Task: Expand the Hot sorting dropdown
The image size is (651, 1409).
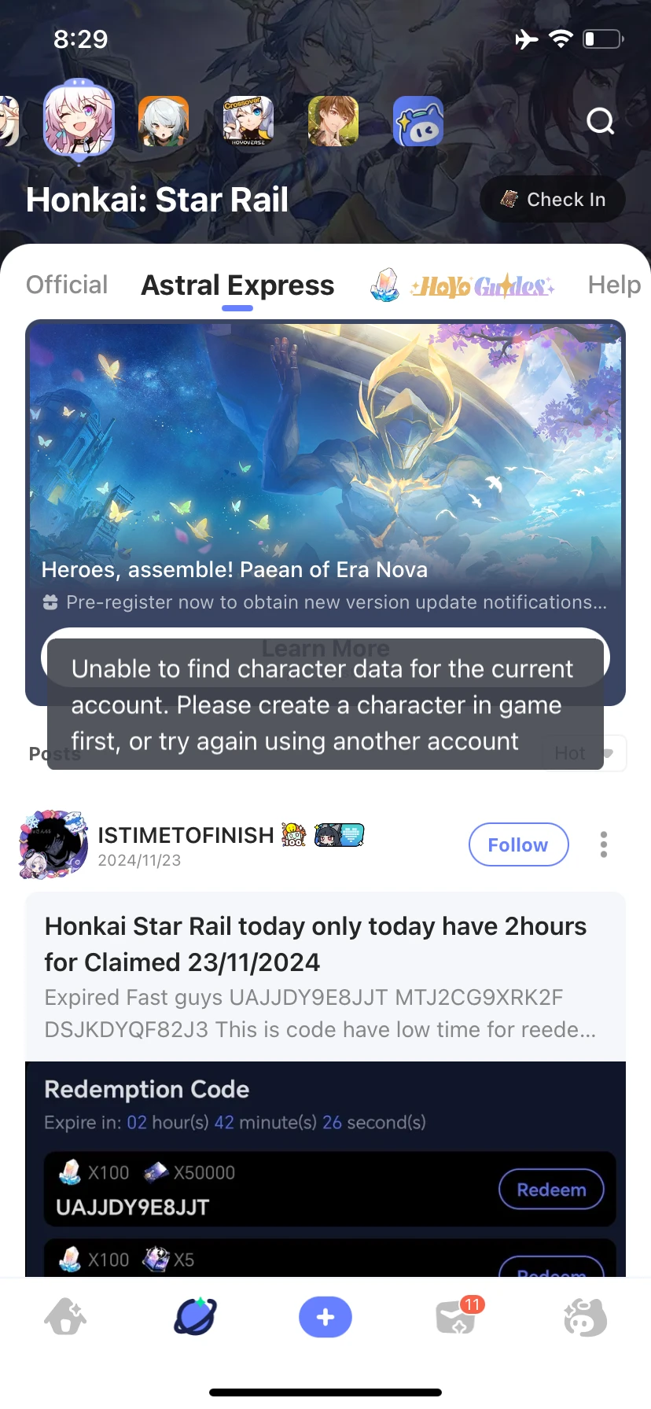Action: tap(583, 753)
